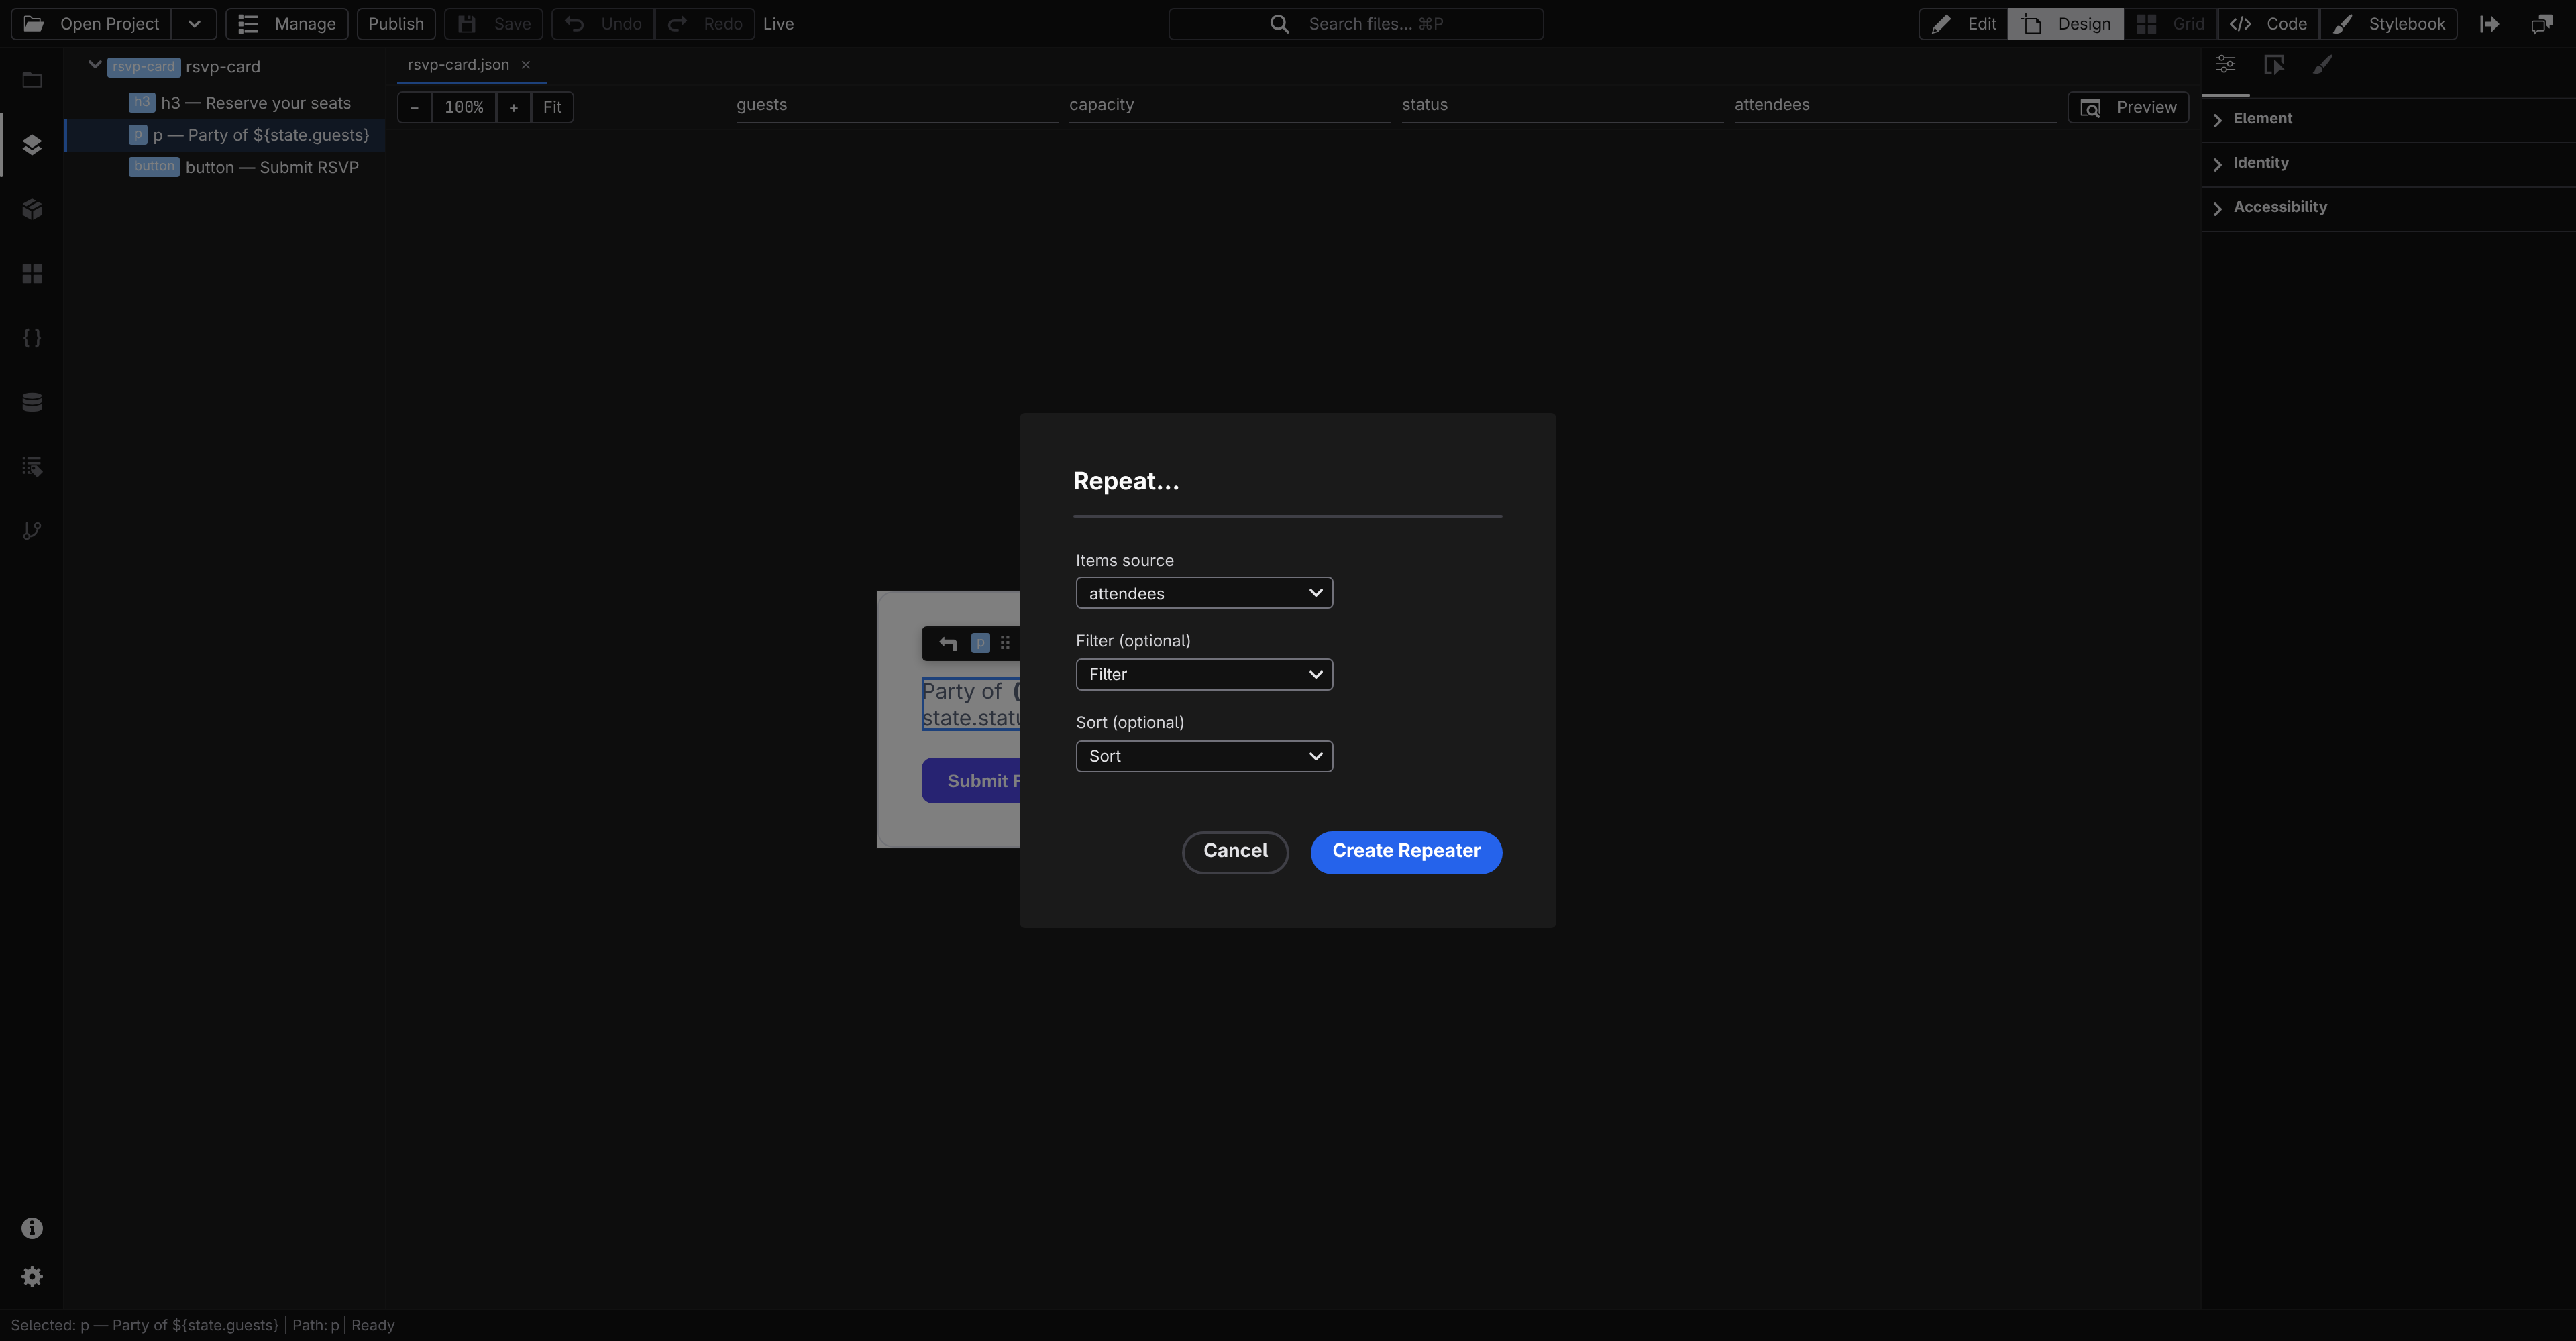
Task: Expand the Identity section
Action: [2388, 163]
